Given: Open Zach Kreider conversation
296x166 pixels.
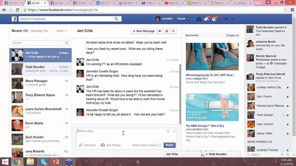Looking at the screenshot, I should pos(40,139).
